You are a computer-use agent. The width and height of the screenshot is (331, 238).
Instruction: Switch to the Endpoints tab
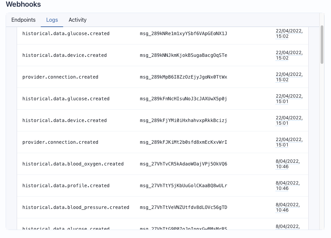coord(23,20)
